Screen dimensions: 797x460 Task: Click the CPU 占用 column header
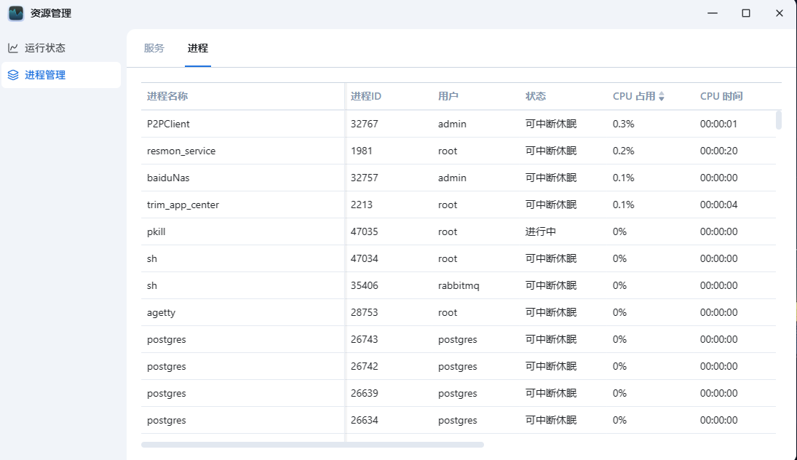(634, 96)
